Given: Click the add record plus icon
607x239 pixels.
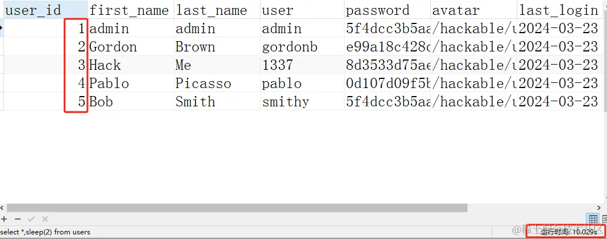Looking at the screenshot, I should [5, 219].
